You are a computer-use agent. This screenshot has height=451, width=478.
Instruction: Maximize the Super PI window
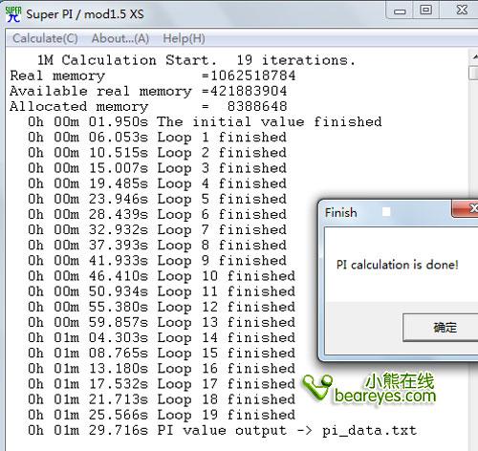pyautogui.click(x=426, y=11)
